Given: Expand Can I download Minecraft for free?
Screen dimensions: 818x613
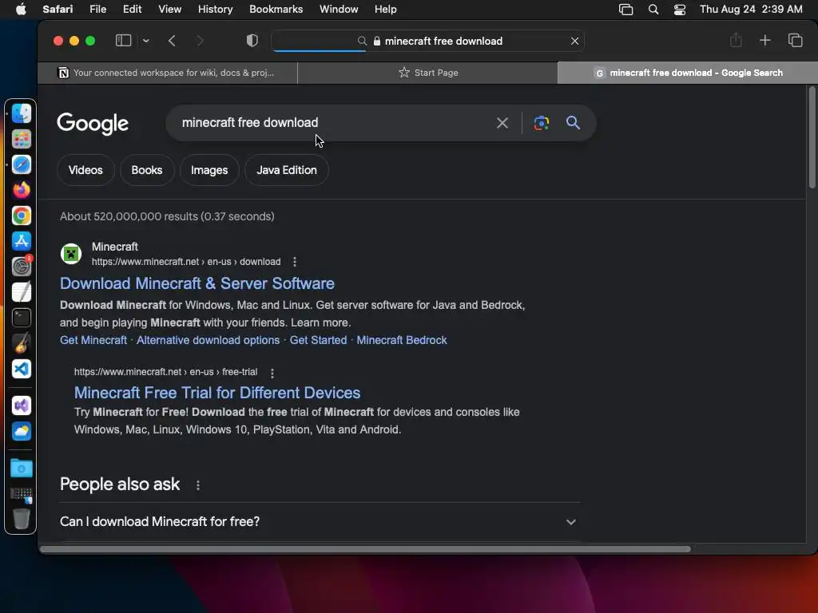Looking at the screenshot, I should coord(320,521).
